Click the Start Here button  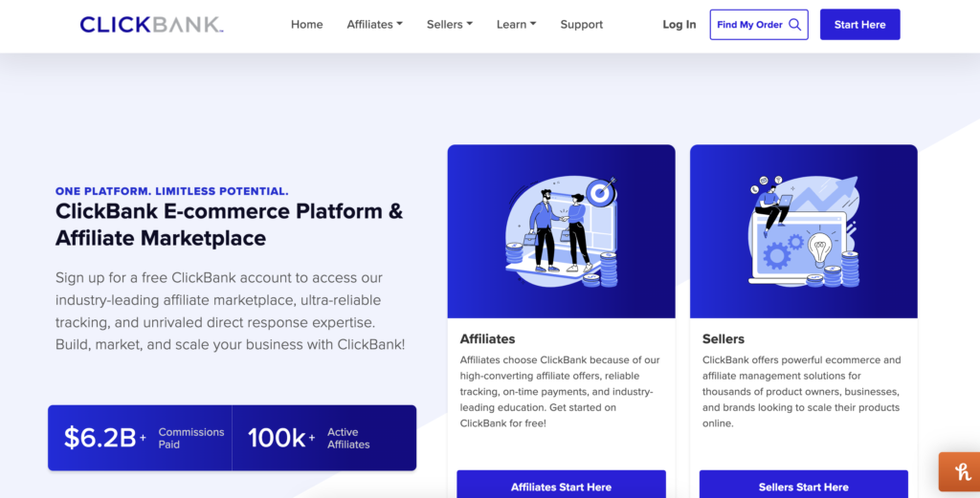860,24
